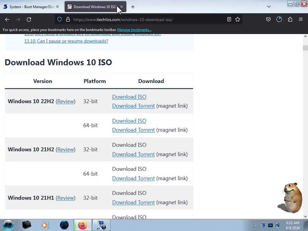
Task: Toggle reader view icon
Action: 229,19
